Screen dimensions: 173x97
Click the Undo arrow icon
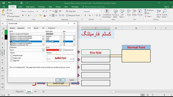(x=9, y=3)
